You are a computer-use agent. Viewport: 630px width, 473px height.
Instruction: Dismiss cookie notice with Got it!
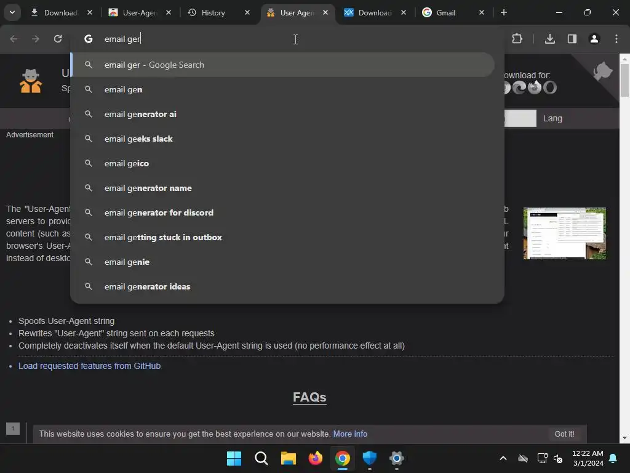(x=564, y=434)
